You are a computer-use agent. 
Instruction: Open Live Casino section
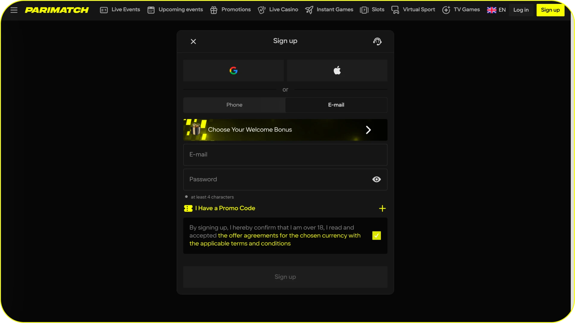278,10
